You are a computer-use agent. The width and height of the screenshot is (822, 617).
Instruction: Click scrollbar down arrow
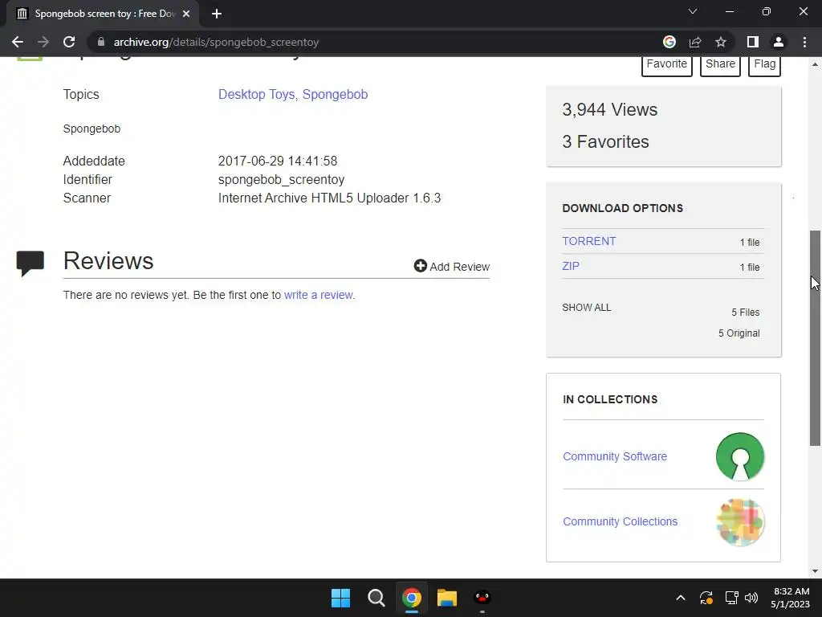coord(816,571)
